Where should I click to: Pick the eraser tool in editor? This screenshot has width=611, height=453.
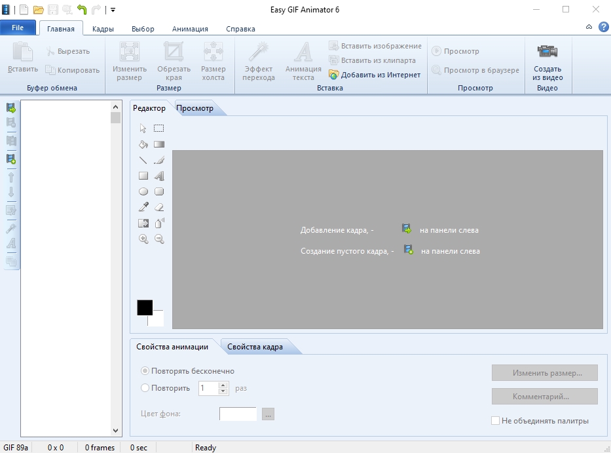coord(159,207)
